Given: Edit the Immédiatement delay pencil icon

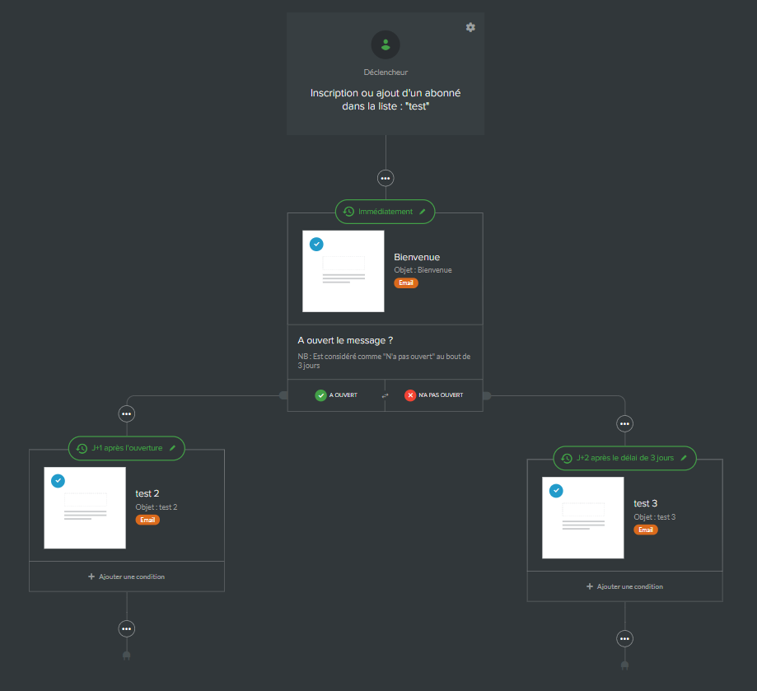Looking at the screenshot, I should (423, 212).
